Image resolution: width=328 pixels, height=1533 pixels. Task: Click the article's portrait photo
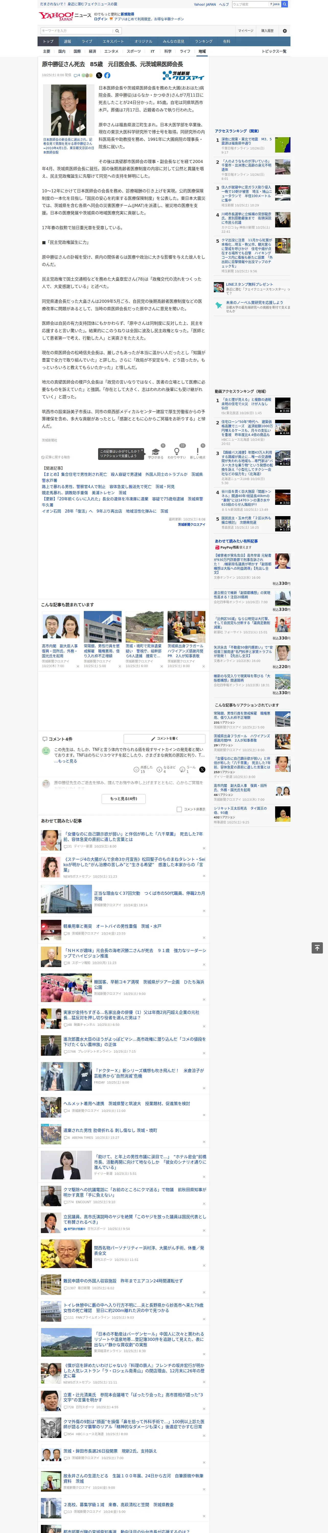(68, 111)
